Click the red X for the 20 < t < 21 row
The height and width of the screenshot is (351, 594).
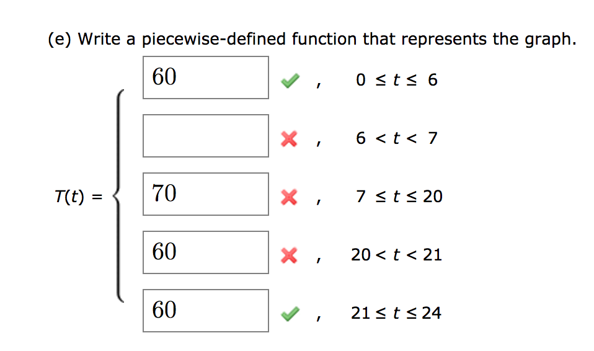(288, 255)
